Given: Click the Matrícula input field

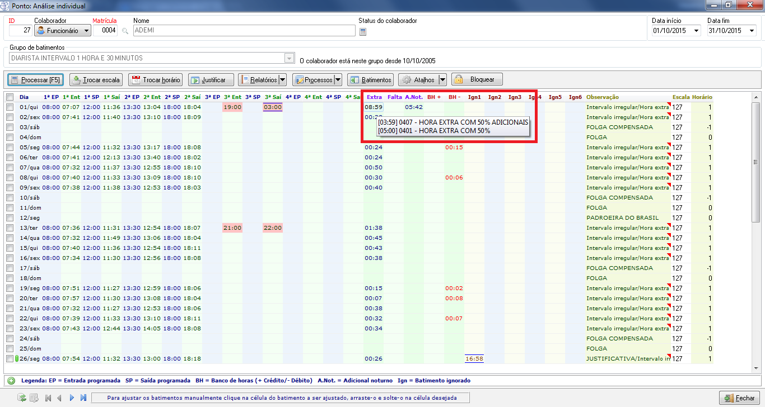Looking at the screenshot, I should [105, 31].
